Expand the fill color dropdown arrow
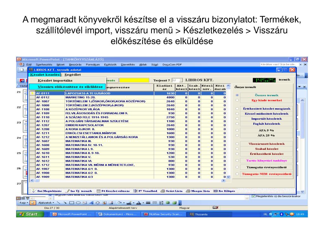This screenshot has height=243, width=324. coord(124,203)
